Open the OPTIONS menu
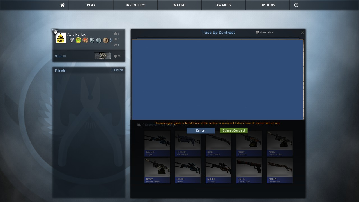This screenshot has width=359, height=202. click(268, 5)
